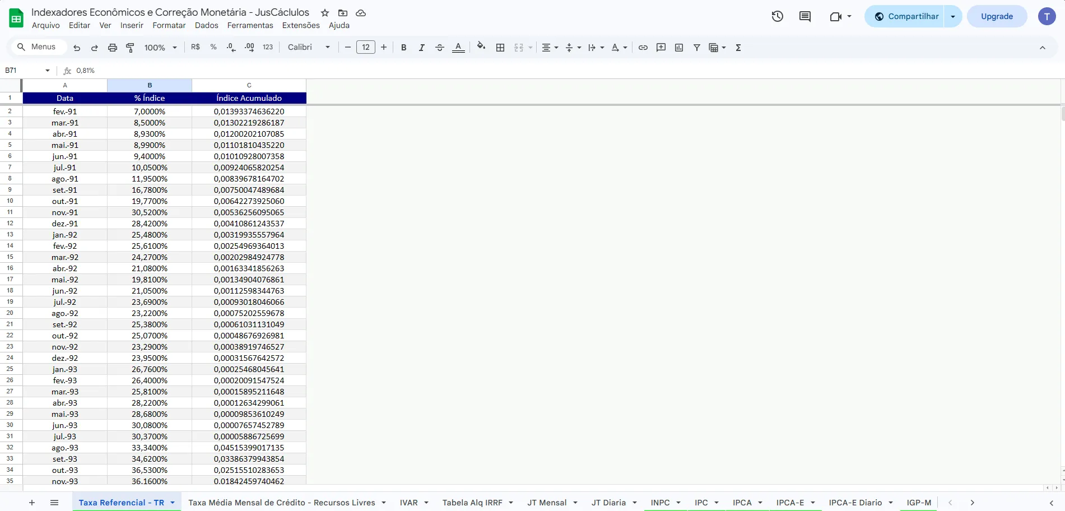Insert a chart
The width and height of the screenshot is (1065, 511).
point(679,48)
